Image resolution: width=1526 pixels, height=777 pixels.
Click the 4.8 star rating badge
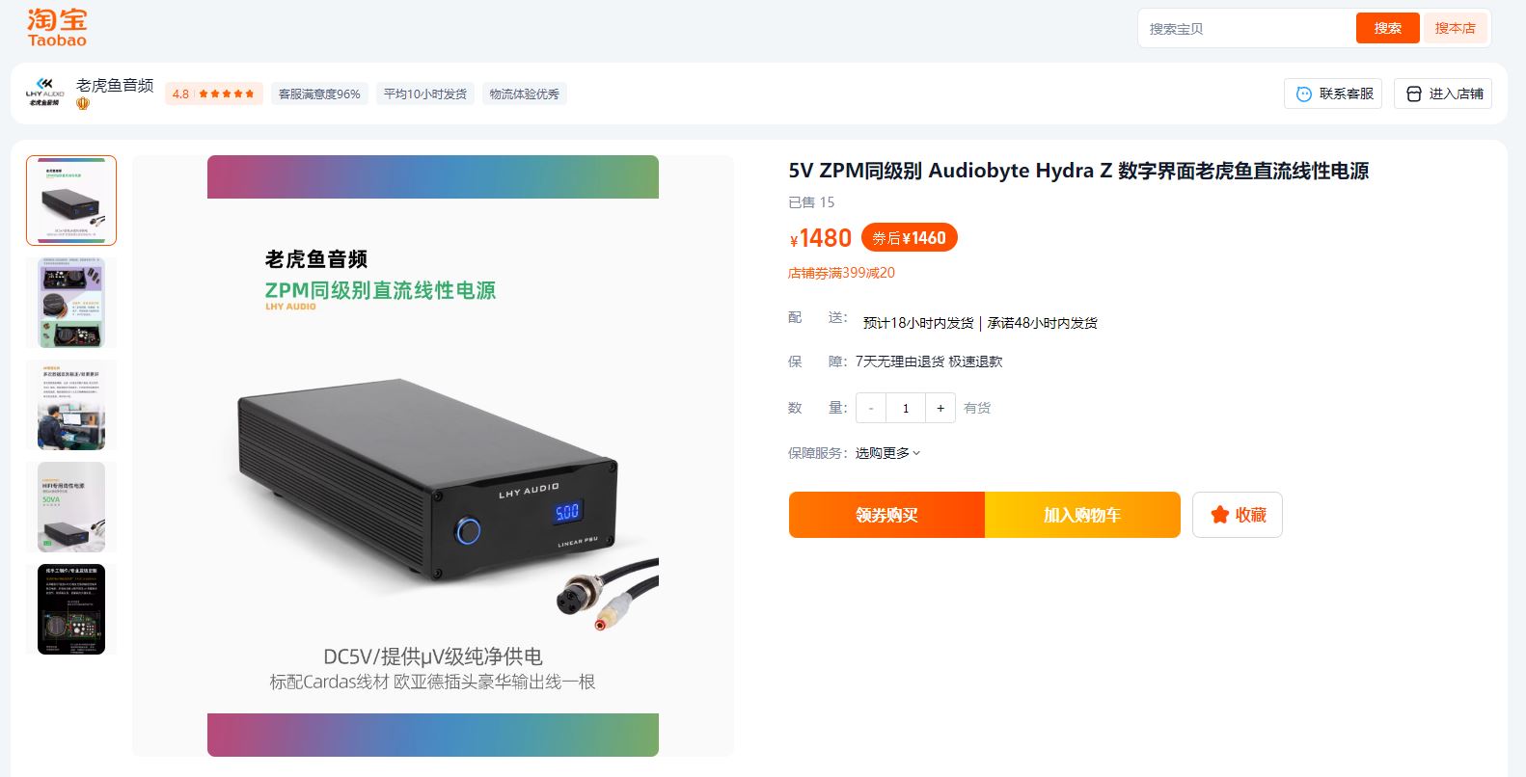[214, 94]
